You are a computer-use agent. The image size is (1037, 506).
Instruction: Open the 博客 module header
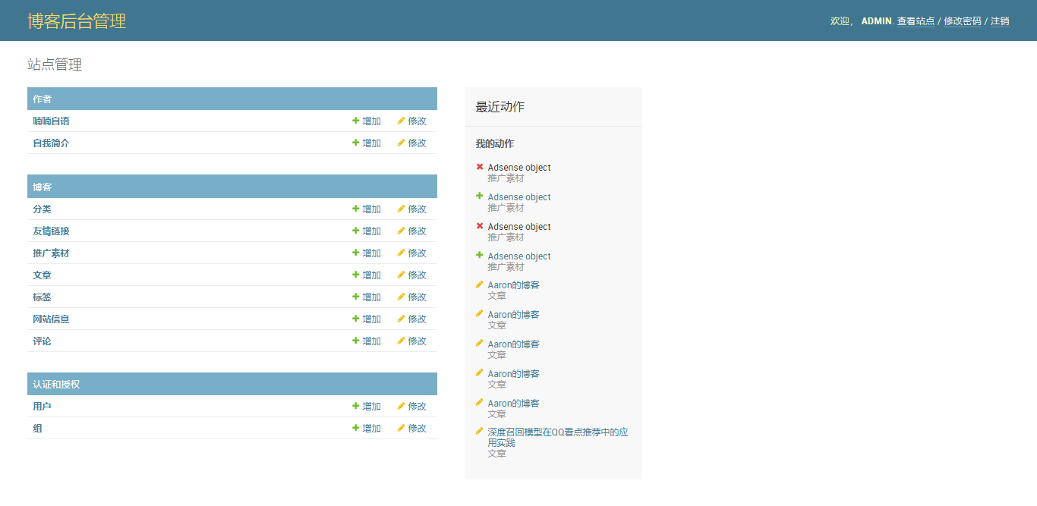pos(43,187)
